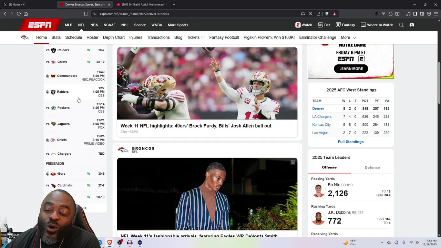Open the Wi-Fi network tray icon
The height and width of the screenshot is (248, 441).
[x=411, y=242]
